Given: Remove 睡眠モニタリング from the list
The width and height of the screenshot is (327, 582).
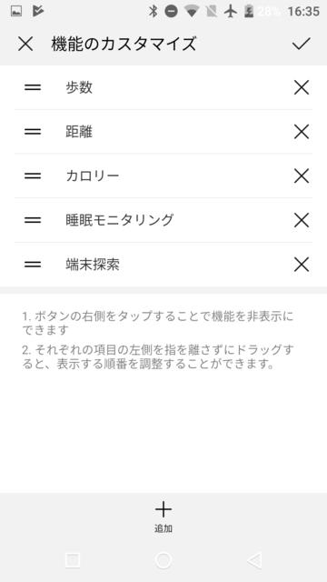Looking at the screenshot, I should (301, 220).
